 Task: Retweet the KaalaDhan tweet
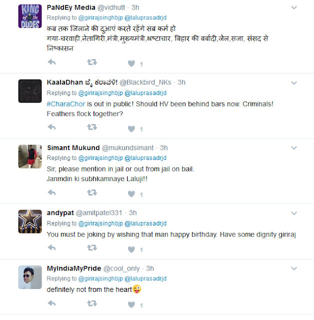point(92,128)
